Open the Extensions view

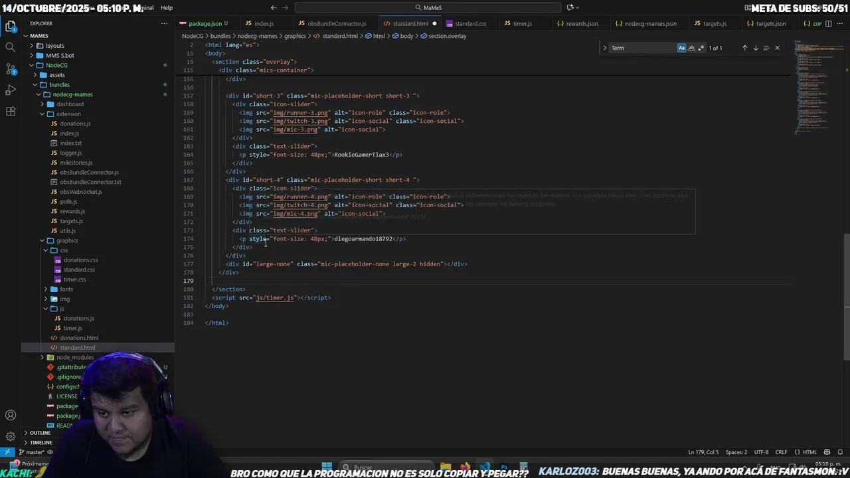(x=11, y=112)
